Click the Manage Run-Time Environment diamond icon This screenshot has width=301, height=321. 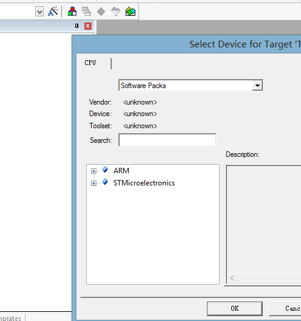pyautogui.click(x=101, y=12)
